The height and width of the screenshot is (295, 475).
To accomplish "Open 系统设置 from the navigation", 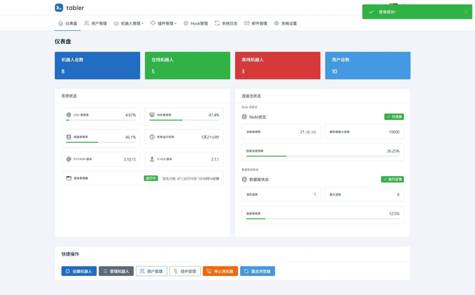I will (x=285, y=23).
